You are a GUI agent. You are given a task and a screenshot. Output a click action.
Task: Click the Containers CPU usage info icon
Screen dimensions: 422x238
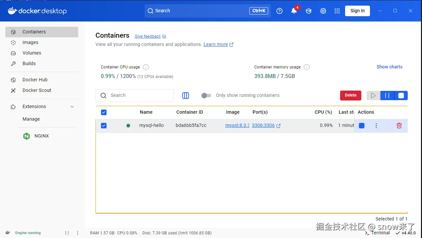pyautogui.click(x=146, y=67)
